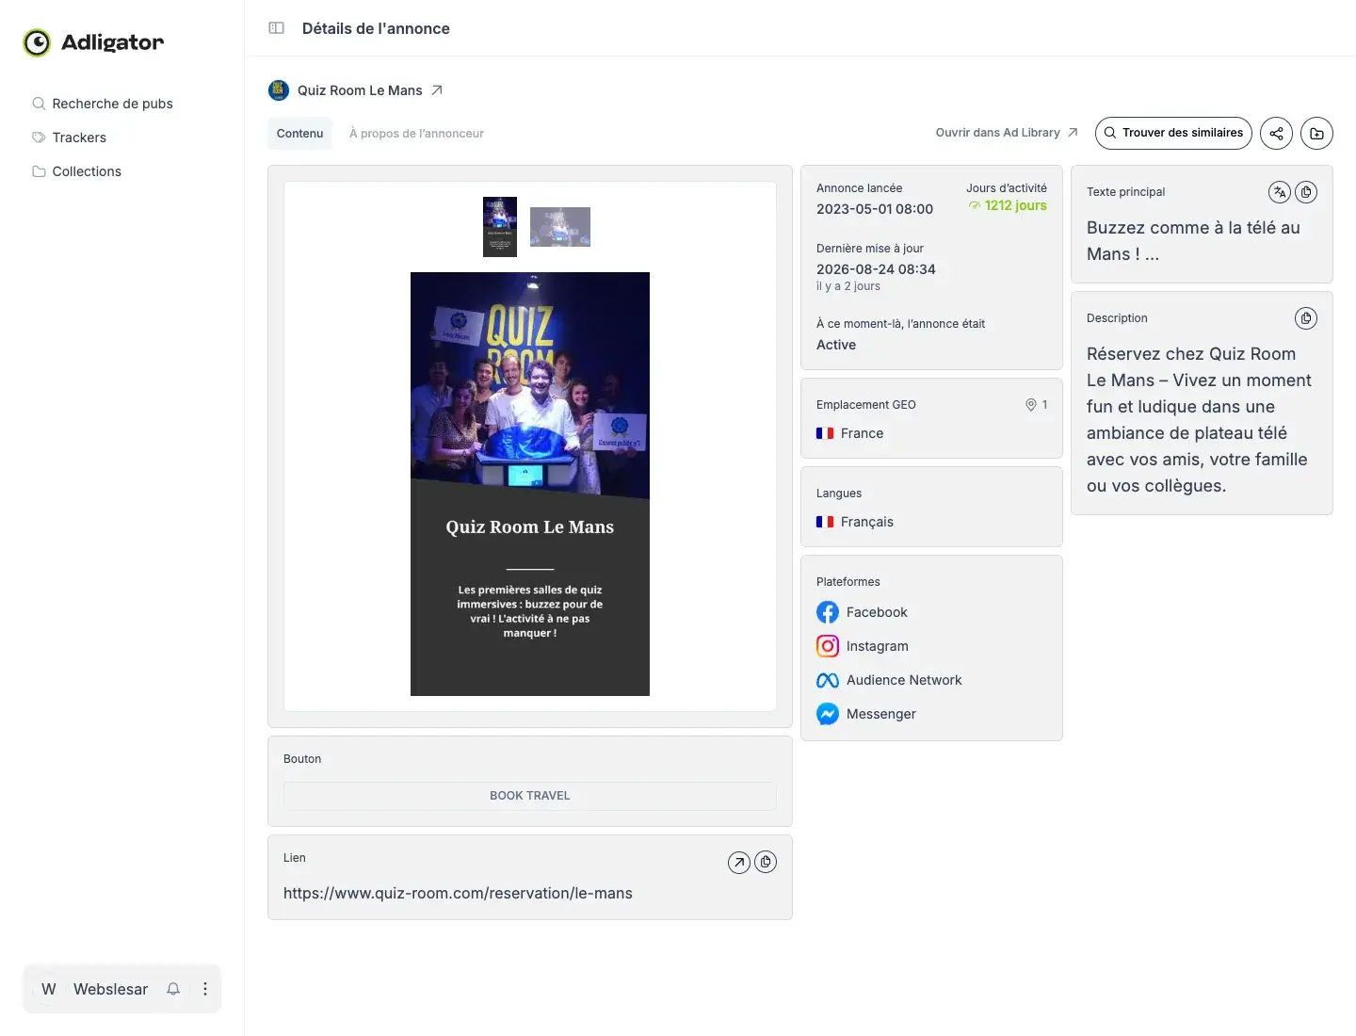The image size is (1356, 1036).
Task: Click the Détails de l'annonce heading
Action: pyautogui.click(x=376, y=28)
